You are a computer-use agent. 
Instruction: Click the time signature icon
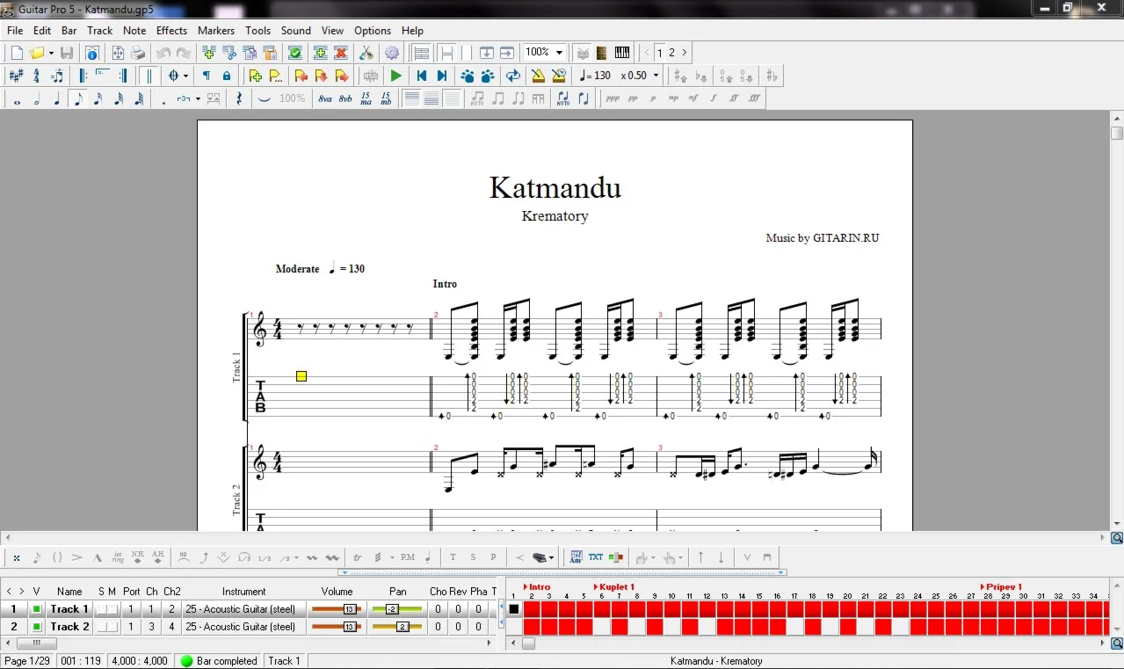click(x=37, y=76)
